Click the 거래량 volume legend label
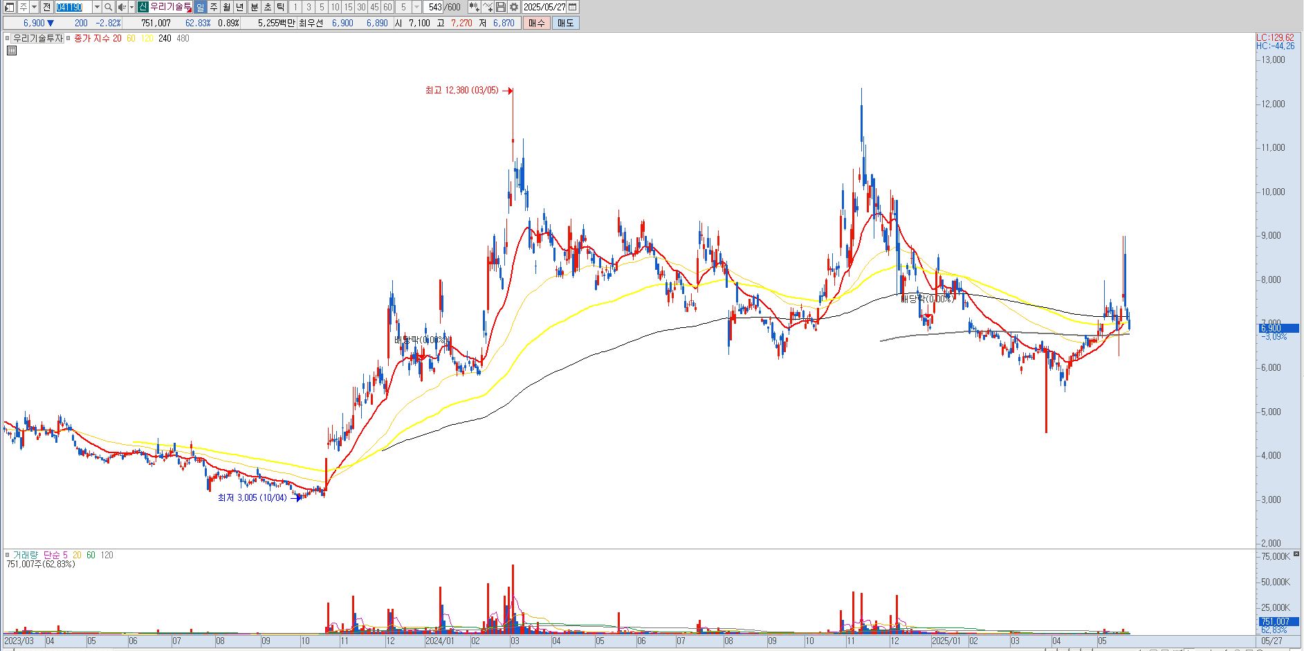Viewport: 1304px width, 651px height. point(26,555)
